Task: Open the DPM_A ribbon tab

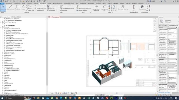Action: (x=104, y=4)
